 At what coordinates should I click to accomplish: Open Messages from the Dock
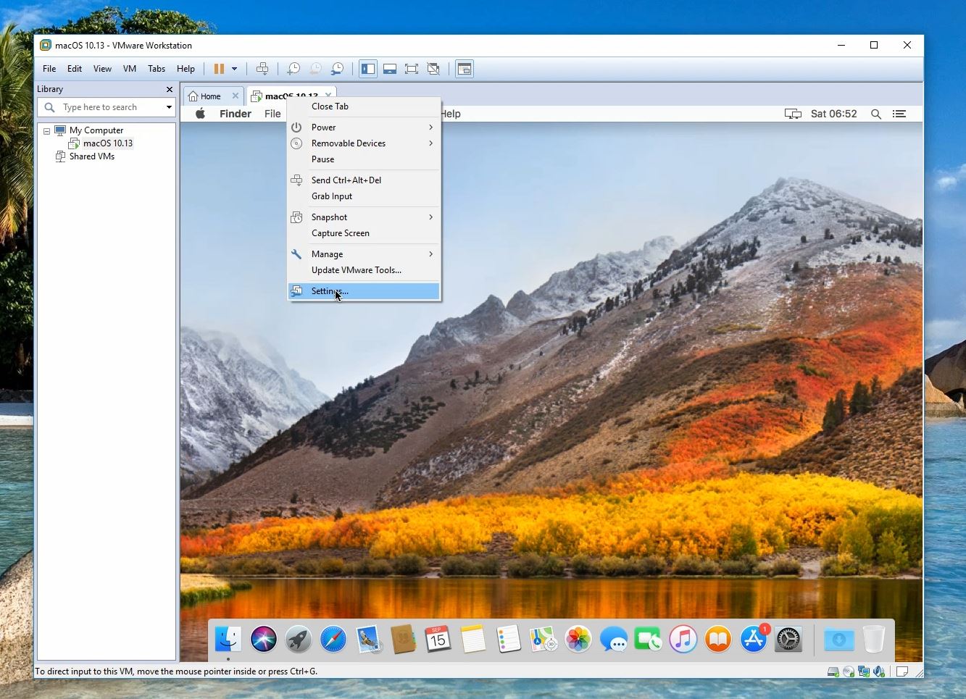pyautogui.click(x=614, y=639)
